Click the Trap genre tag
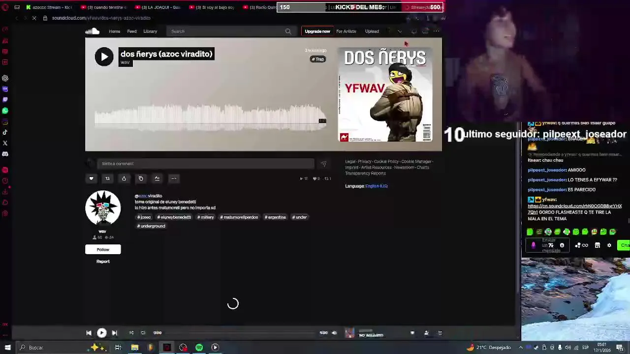630x354 pixels. 318,59
